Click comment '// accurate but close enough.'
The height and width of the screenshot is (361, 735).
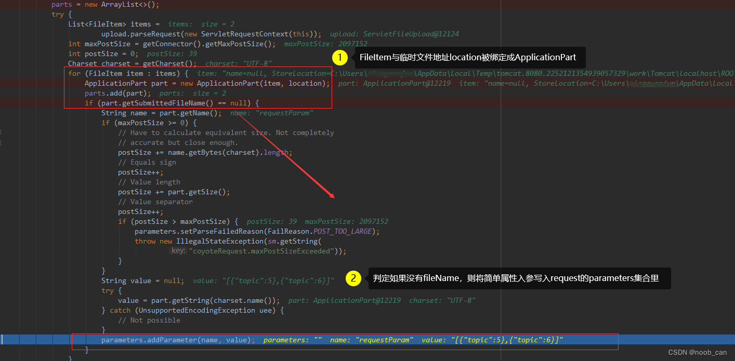tap(178, 142)
